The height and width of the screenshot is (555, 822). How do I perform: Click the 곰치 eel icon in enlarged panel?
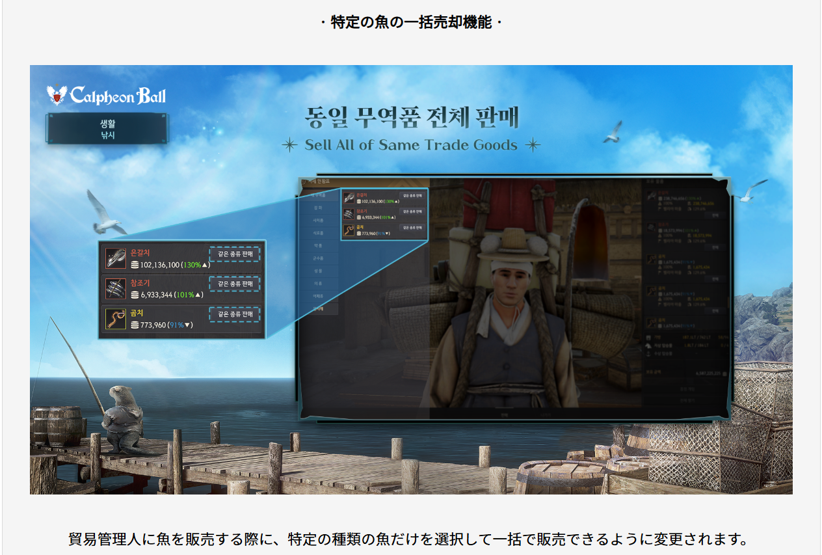pos(116,319)
